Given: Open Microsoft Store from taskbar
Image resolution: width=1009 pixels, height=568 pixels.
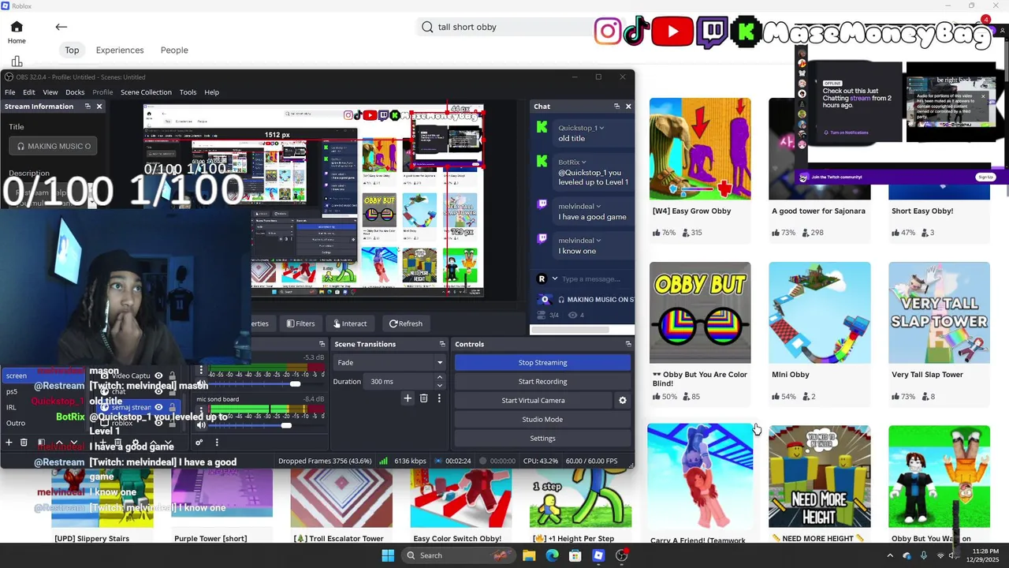Looking at the screenshot, I should click(575, 555).
